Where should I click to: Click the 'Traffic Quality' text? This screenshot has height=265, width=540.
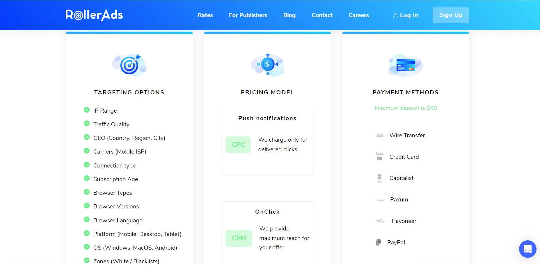tap(111, 124)
